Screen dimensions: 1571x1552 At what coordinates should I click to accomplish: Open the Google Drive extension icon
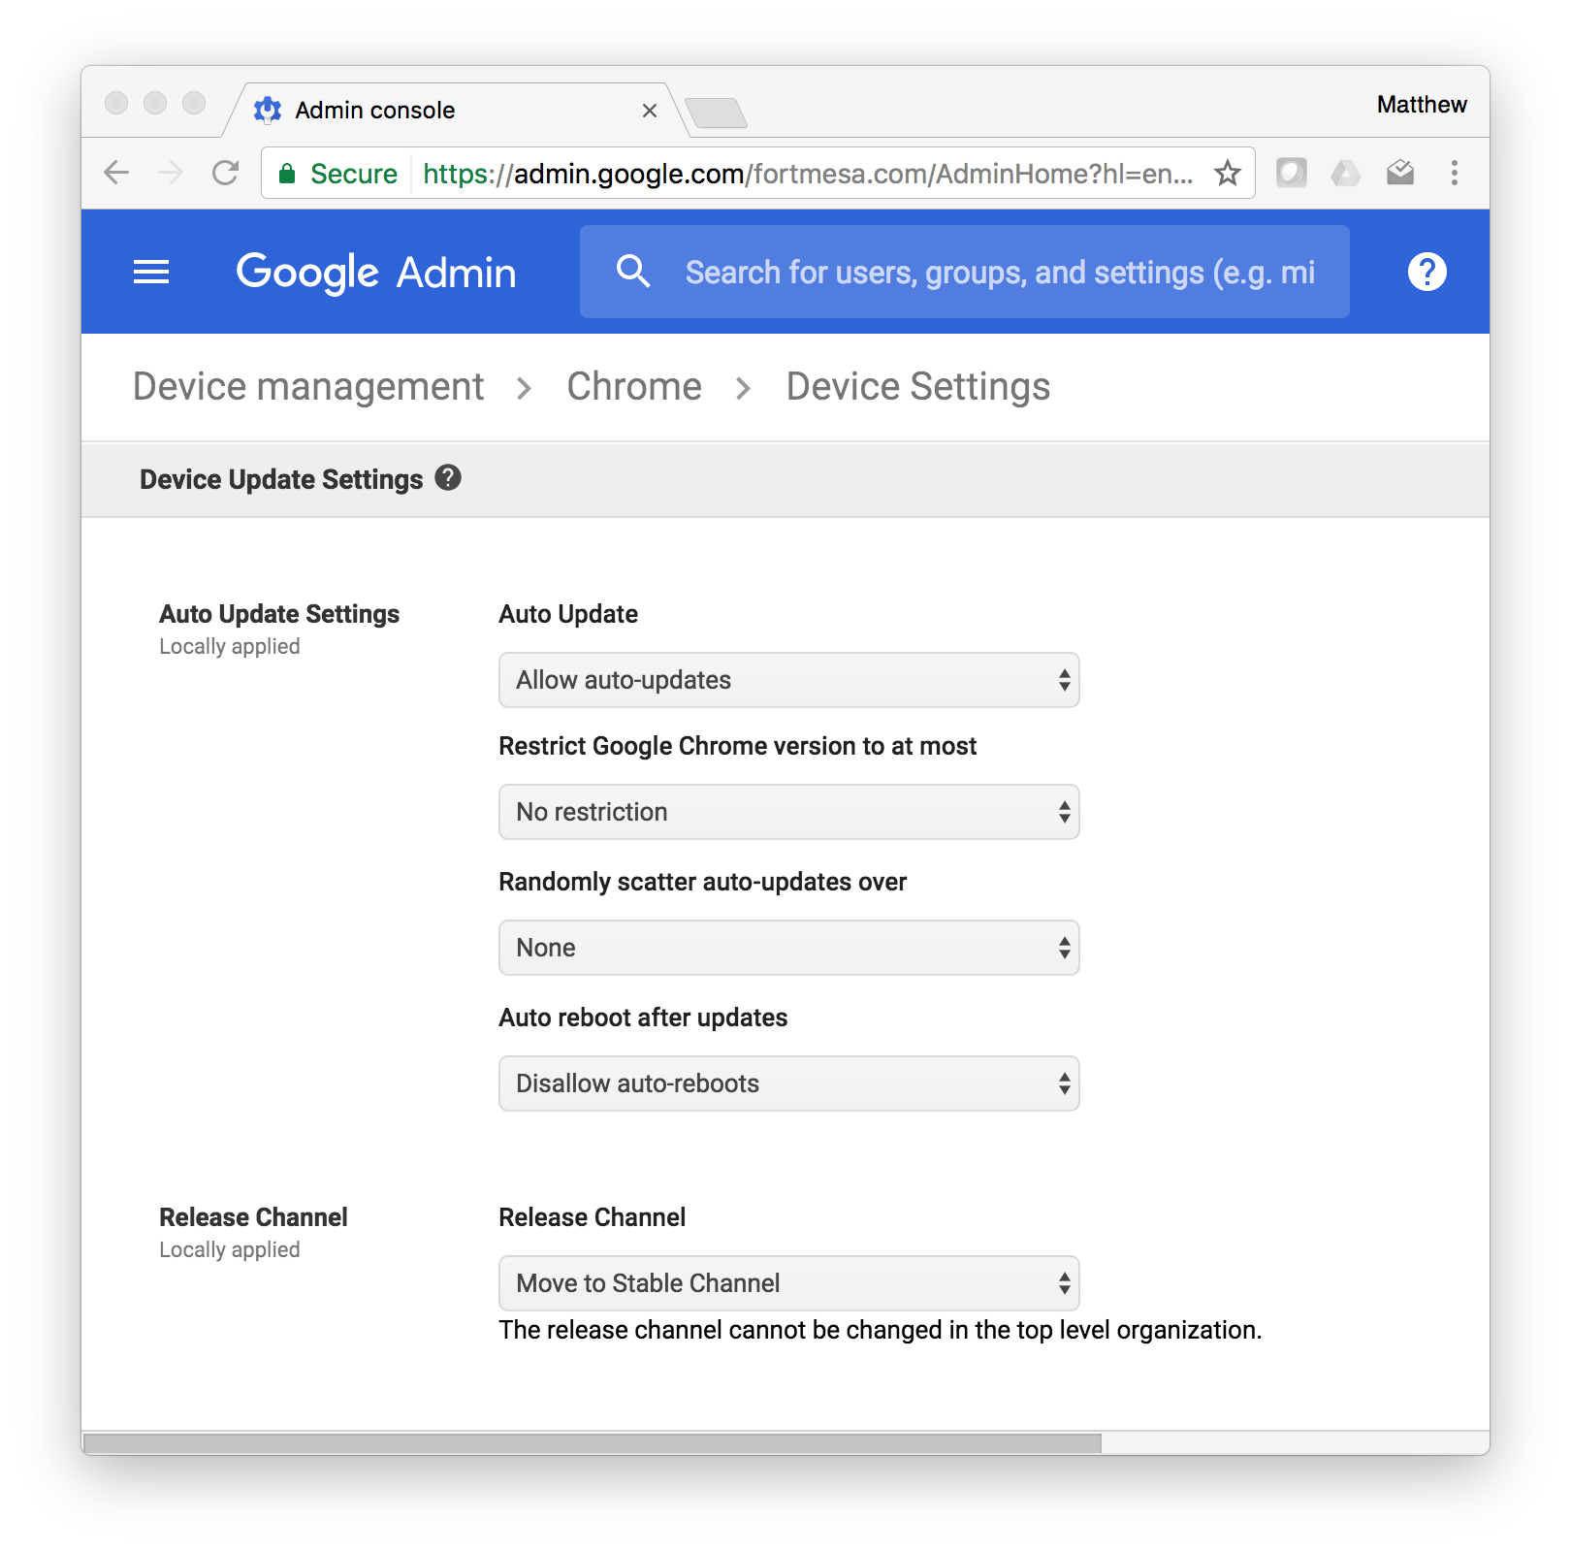(x=1345, y=173)
